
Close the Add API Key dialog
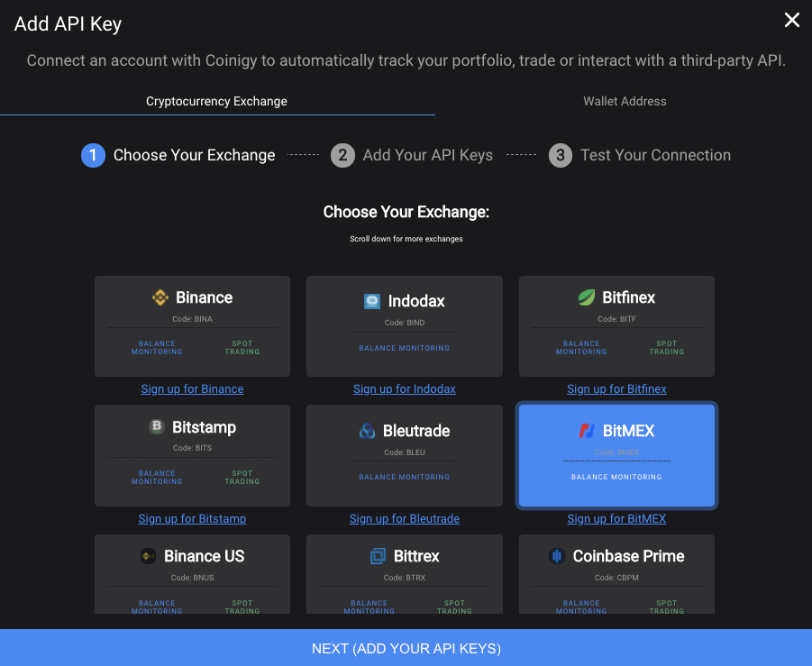coord(792,20)
